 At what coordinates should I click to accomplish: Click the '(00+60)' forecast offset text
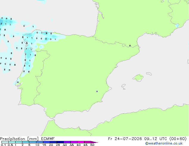178,139
